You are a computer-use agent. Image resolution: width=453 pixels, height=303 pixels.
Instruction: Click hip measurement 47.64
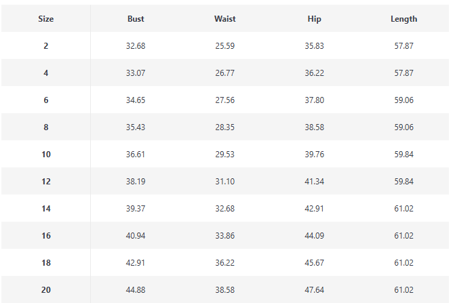pyautogui.click(x=315, y=290)
